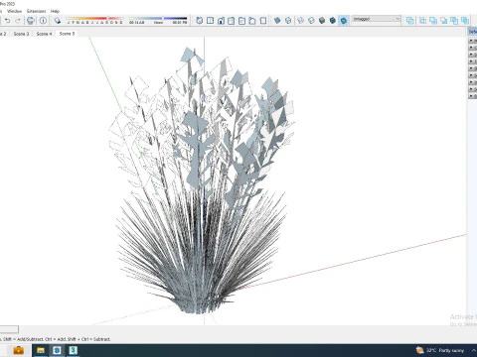This screenshot has height=357, width=477.
Task: Click the Undo arrow icon
Action: [8, 21]
